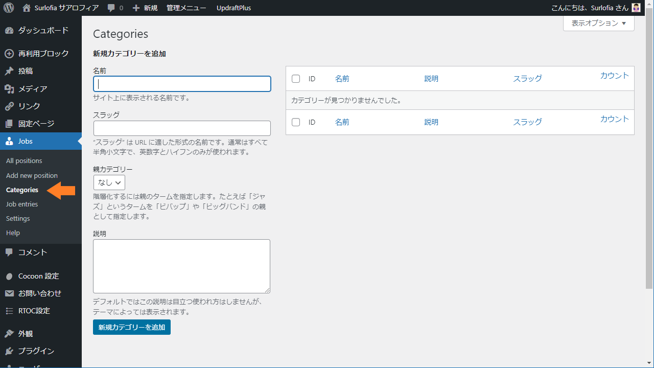Click the RTOC設定 list icon
654x368 pixels.
coord(9,311)
